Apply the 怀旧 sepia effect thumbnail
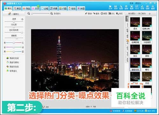Screen dimensions: 159x115 tap(147, 77)
